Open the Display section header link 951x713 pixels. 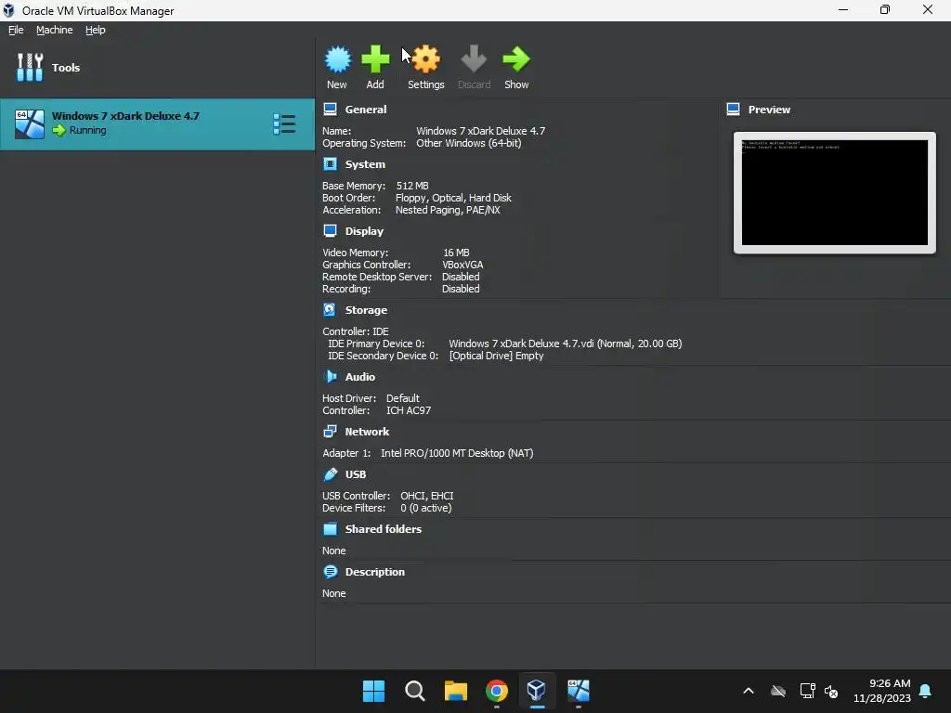[364, 231]
